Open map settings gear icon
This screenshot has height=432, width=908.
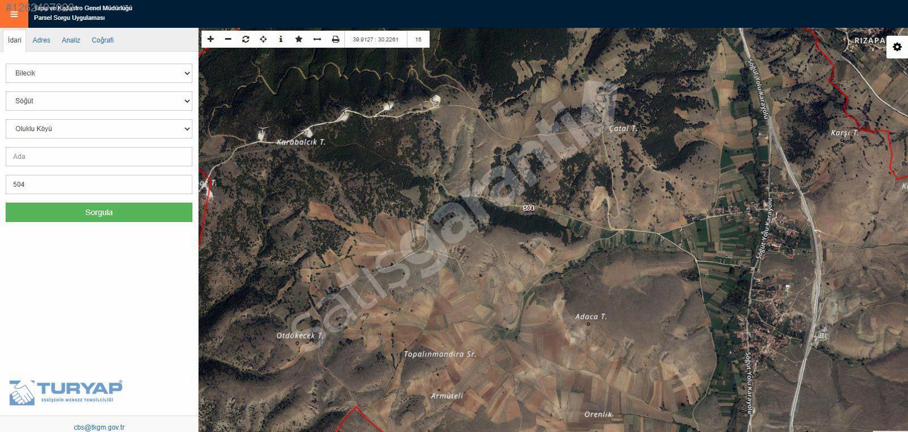coord(897,47)
